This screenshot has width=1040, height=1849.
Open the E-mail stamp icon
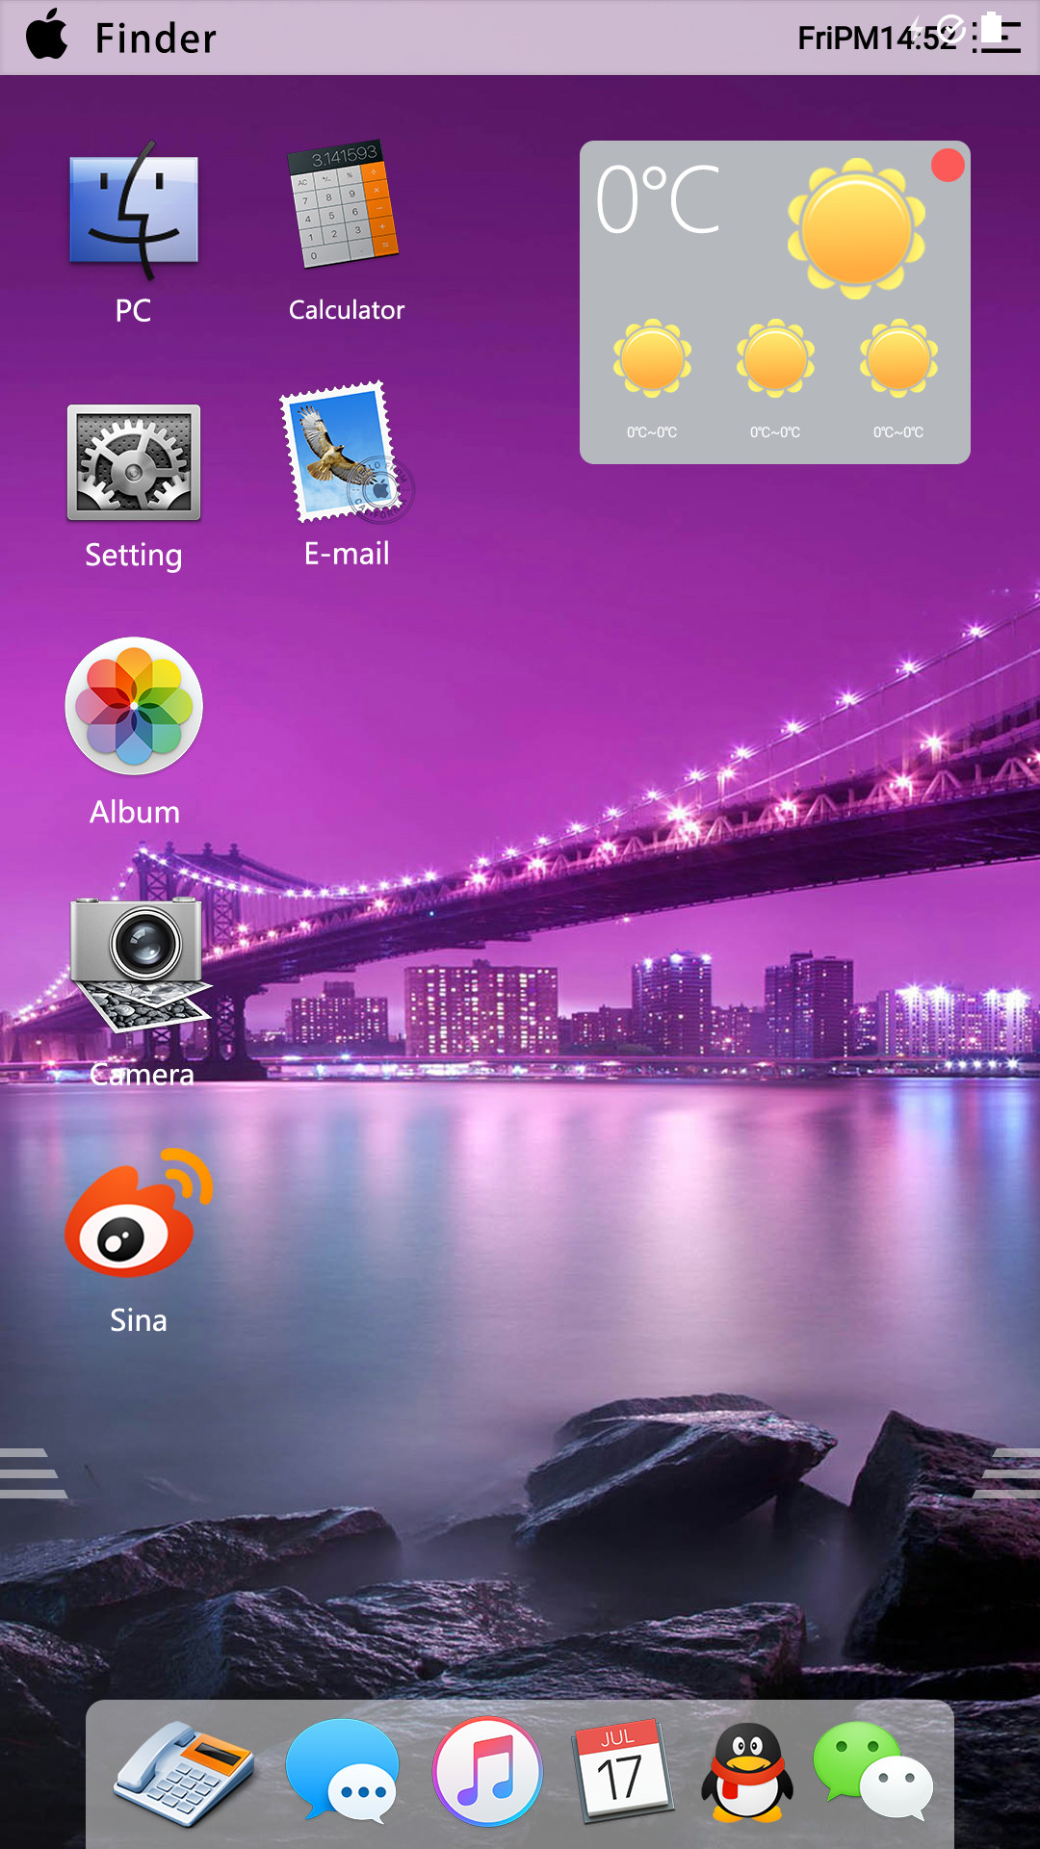click(346, 453)
